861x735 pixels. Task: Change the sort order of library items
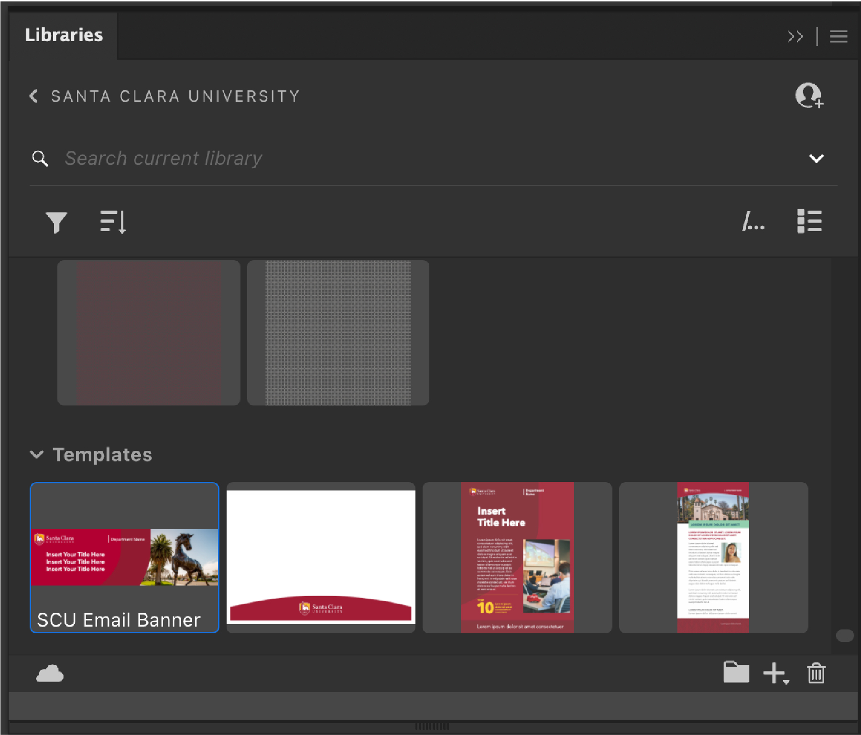point(113,222)
